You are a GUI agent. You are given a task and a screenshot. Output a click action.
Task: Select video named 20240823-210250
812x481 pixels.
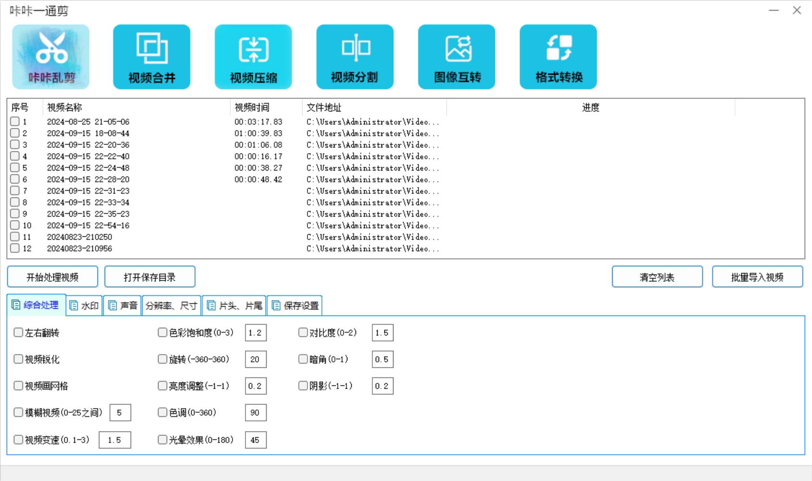click(79, 237)
